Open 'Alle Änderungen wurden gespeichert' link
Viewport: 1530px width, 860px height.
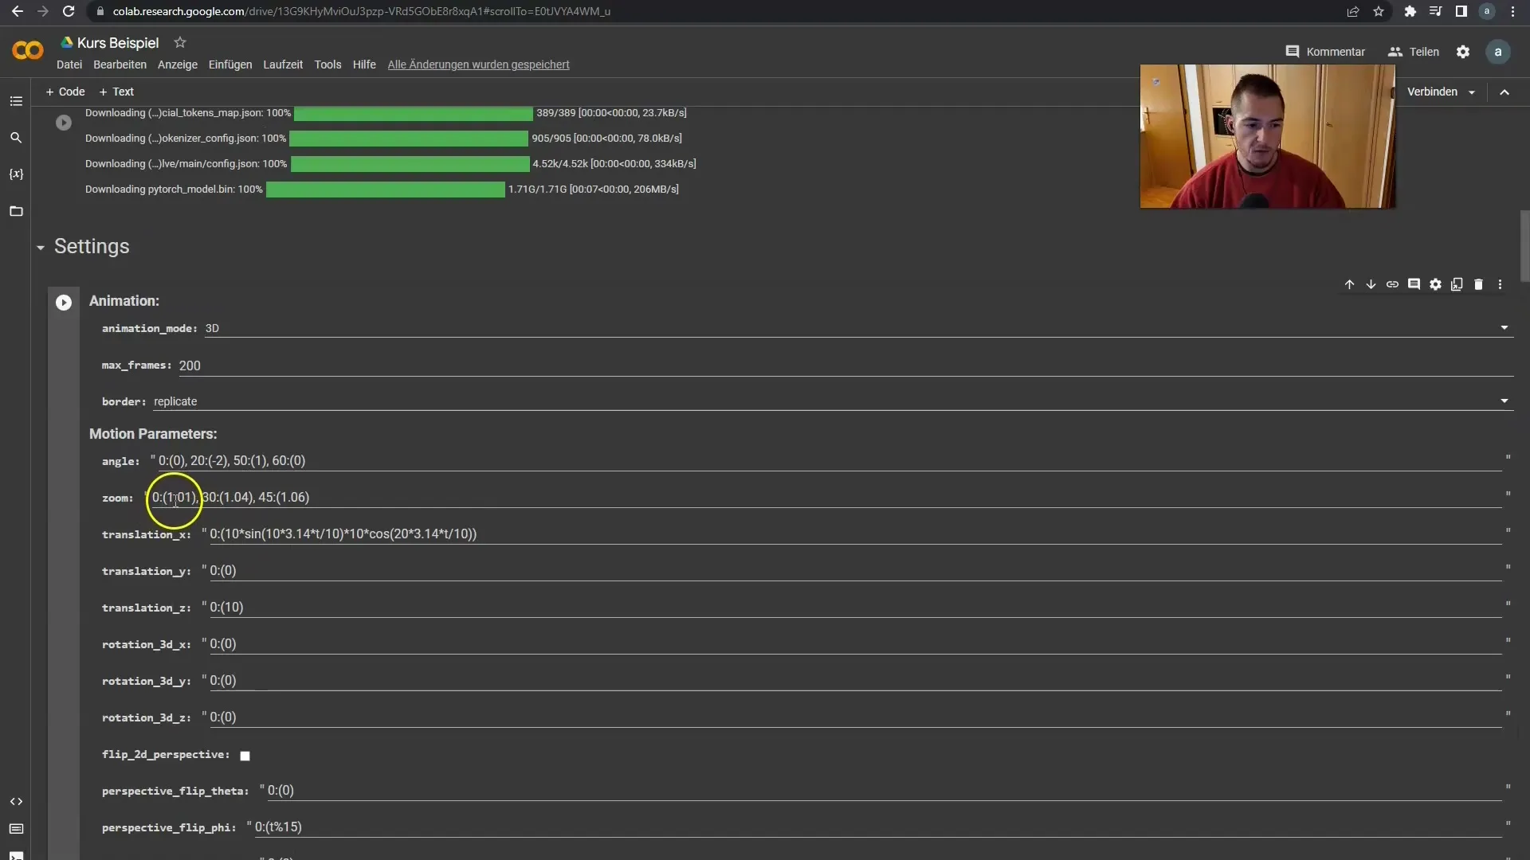[x=478, y=64]
